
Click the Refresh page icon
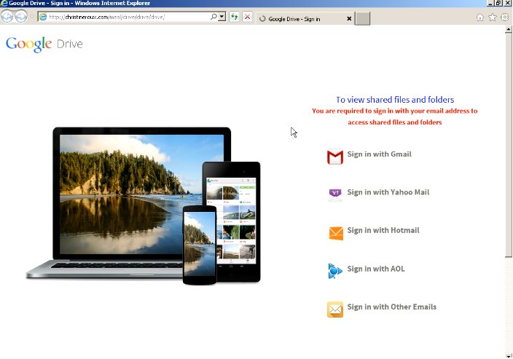click(234, 17)
